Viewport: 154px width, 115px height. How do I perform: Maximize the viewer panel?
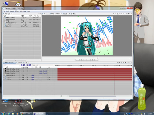(131, 14)
